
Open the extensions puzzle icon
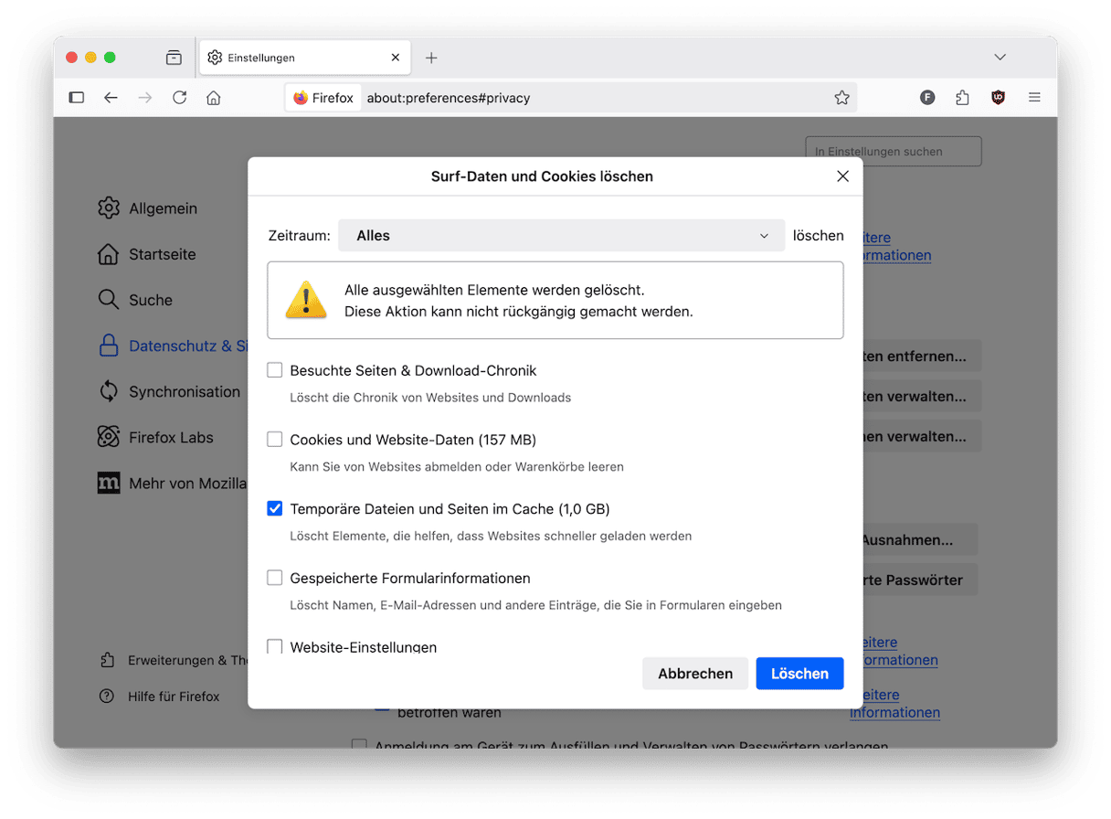click(962, 98)
